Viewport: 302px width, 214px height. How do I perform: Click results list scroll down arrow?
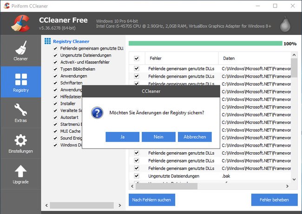(294, 179)
